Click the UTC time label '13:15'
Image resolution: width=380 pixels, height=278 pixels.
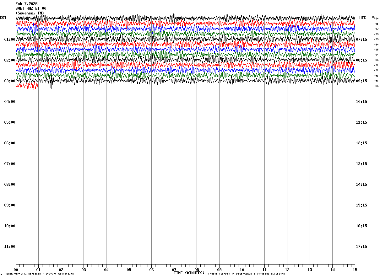coord(361,164)
